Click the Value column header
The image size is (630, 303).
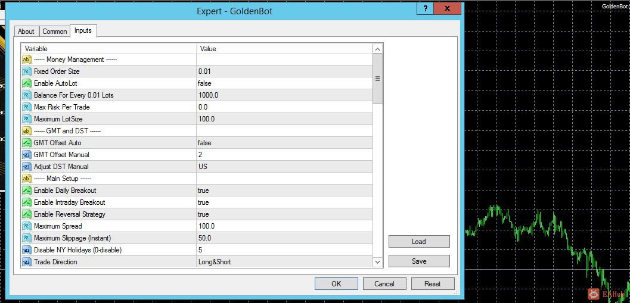click(285, 49)
